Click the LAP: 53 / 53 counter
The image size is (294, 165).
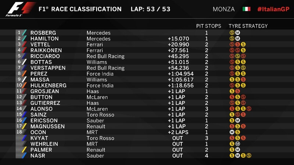[x=151, y=9]
